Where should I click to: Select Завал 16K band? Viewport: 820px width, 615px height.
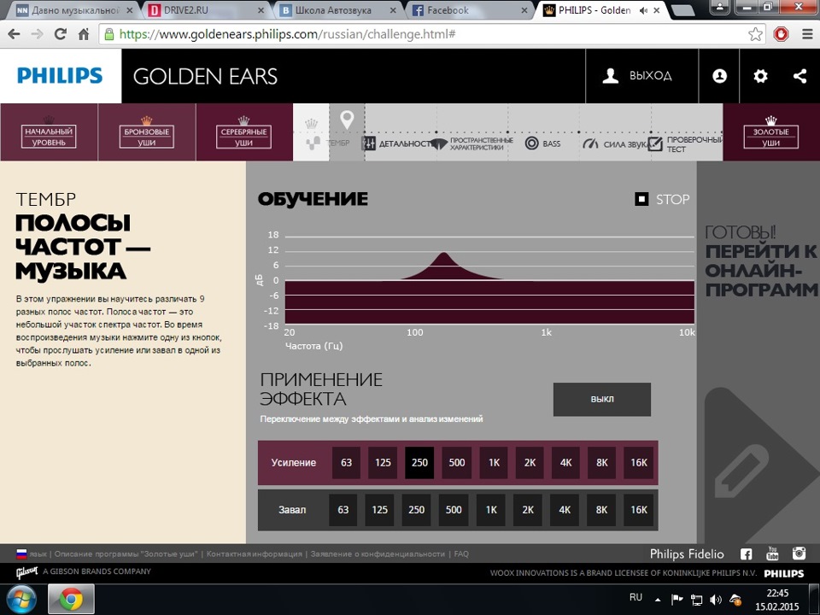pos(639,510)
